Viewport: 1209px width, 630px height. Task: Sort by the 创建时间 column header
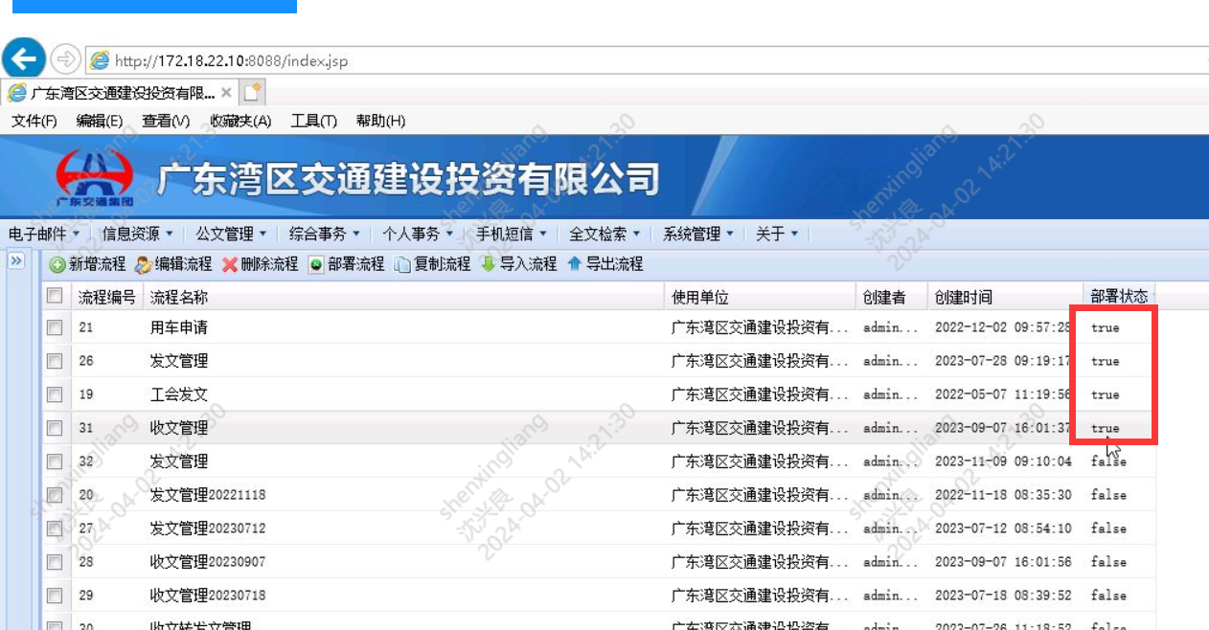coord(1005,297)
